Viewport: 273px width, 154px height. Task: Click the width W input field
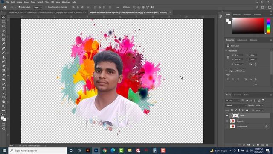[x=239, y=55]
